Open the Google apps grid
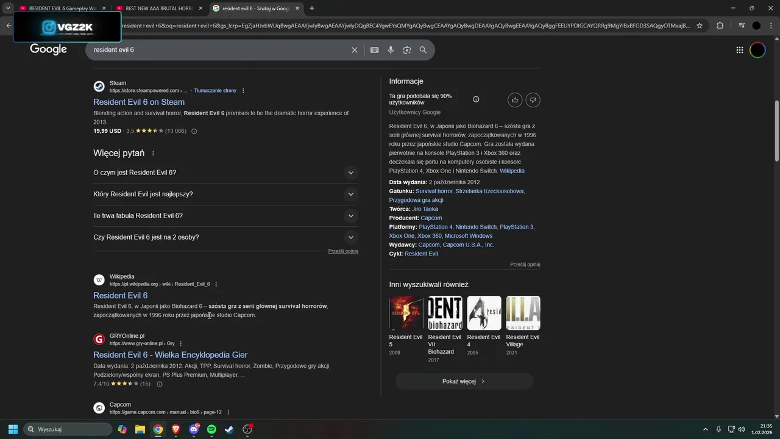Screen dimensions: 780x439 (739, 50)
